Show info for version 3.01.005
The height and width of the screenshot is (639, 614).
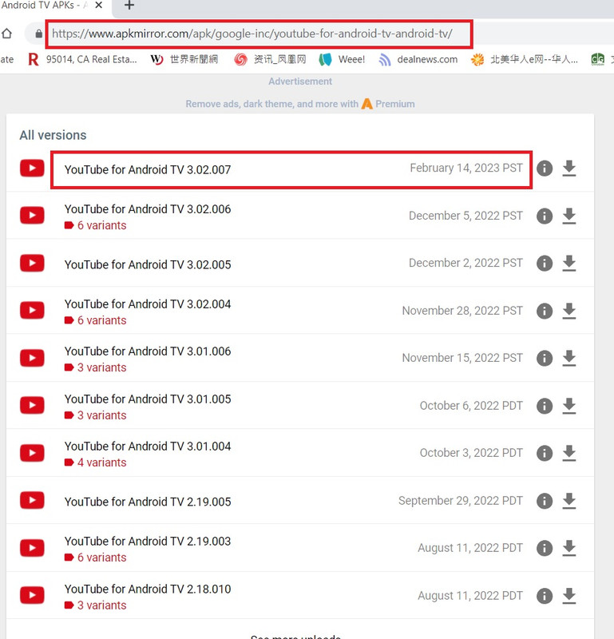pyautogui.click(x=545, y=406)
